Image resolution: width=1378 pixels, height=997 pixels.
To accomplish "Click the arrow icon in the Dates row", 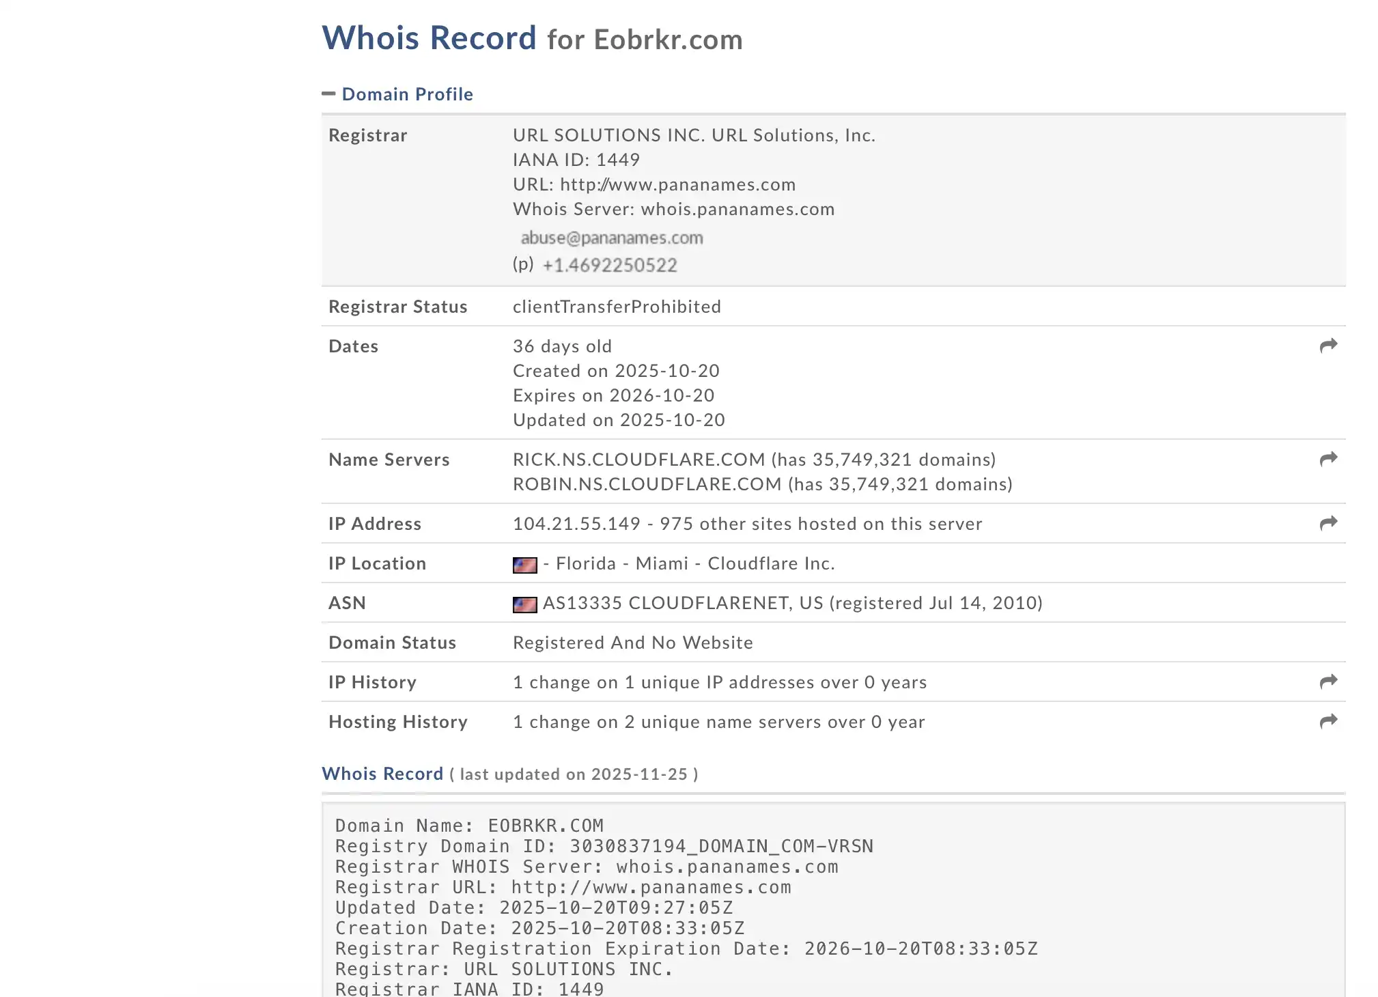I will point(1328,346).
